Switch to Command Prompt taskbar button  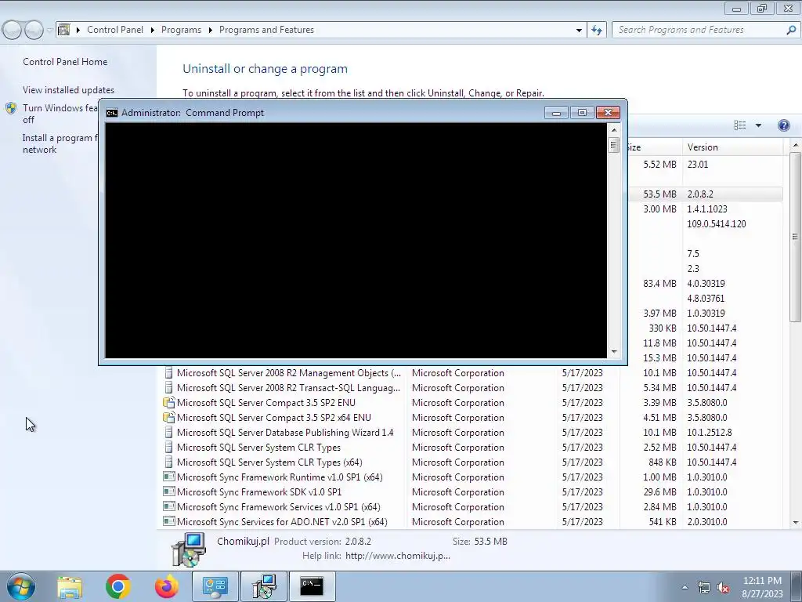pyautogui.click(x=312, y=586)
